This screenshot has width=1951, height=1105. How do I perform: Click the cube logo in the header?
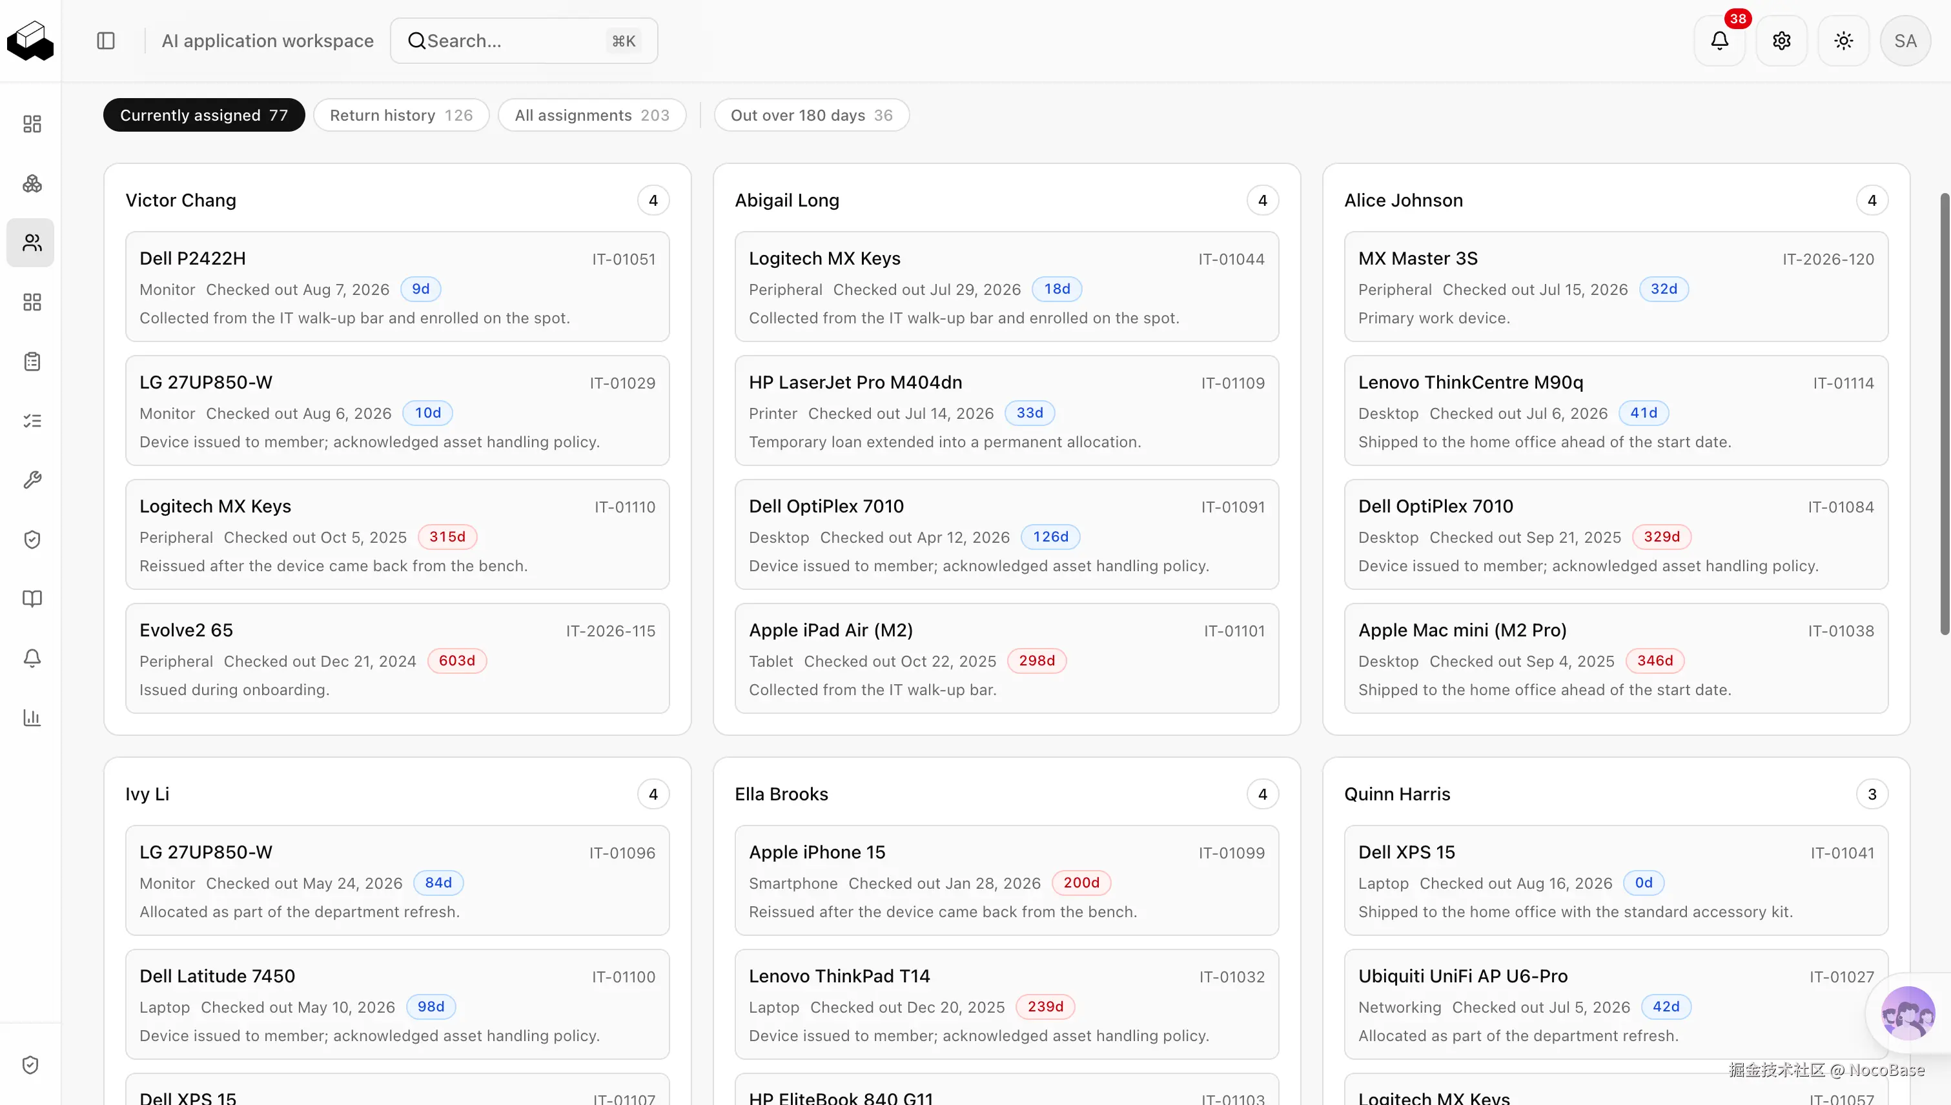click(30, 40)
